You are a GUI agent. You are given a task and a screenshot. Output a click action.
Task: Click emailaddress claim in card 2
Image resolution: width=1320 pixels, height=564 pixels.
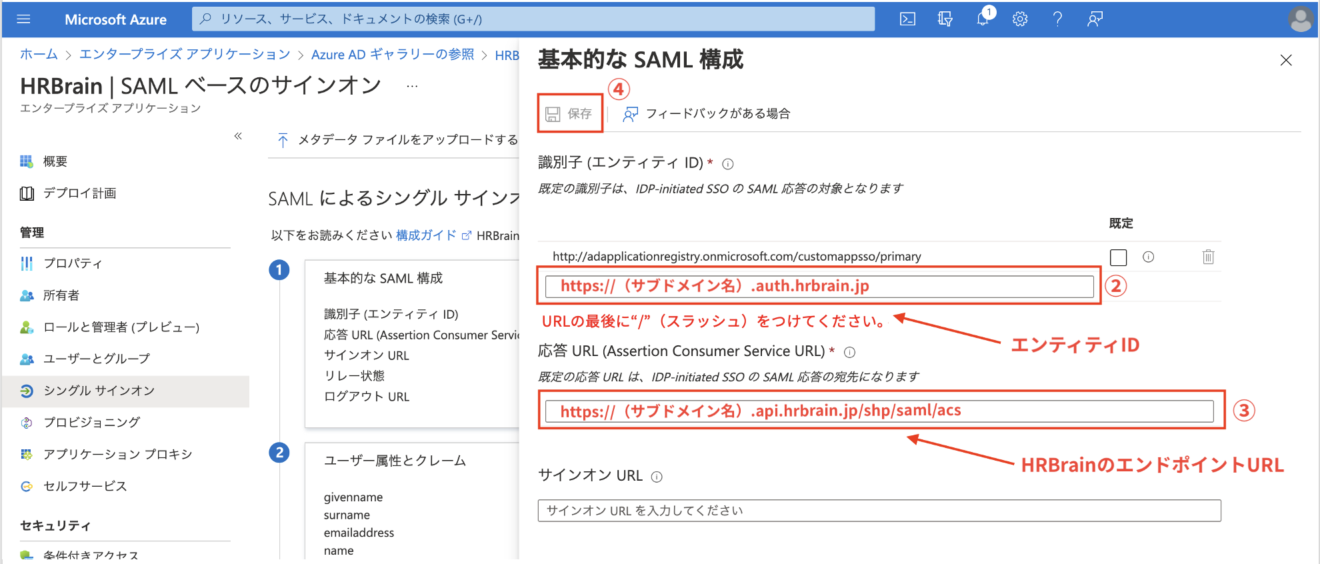359,533
